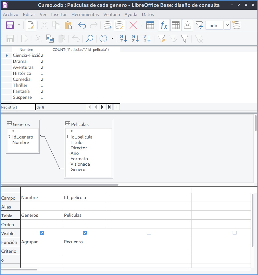Open the Todo limit combo box
Image resolution: width=258 pixels, height=275 pixels.
coord(214,25)
